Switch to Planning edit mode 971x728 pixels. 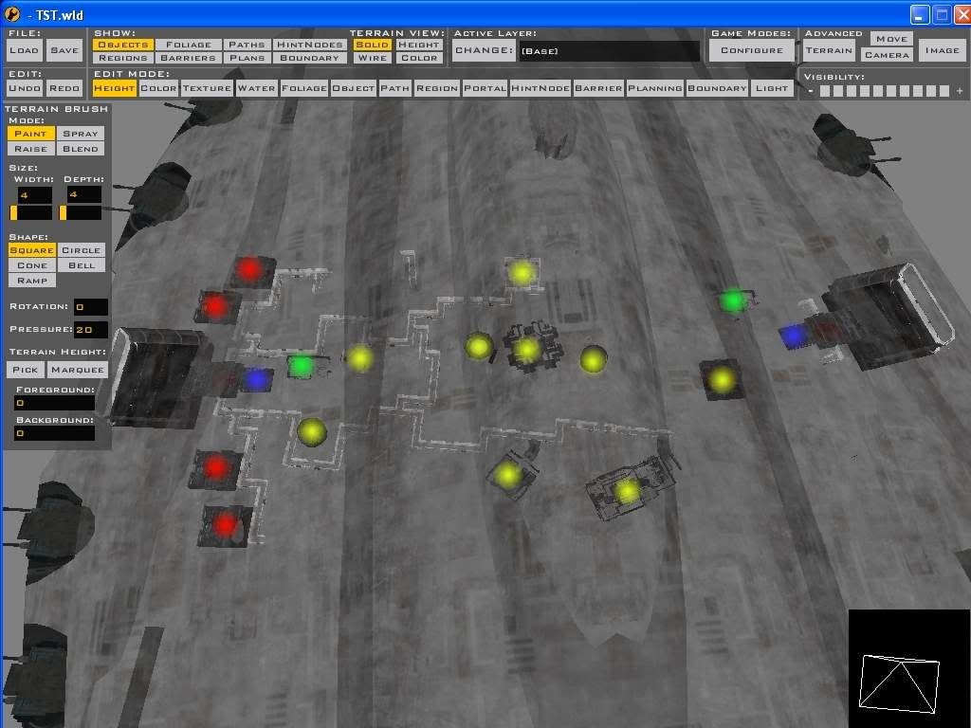click(655, 88)
